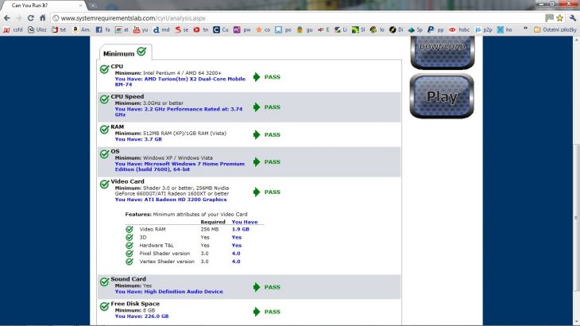Bookmark this page with the star icon

pos(559,18)
